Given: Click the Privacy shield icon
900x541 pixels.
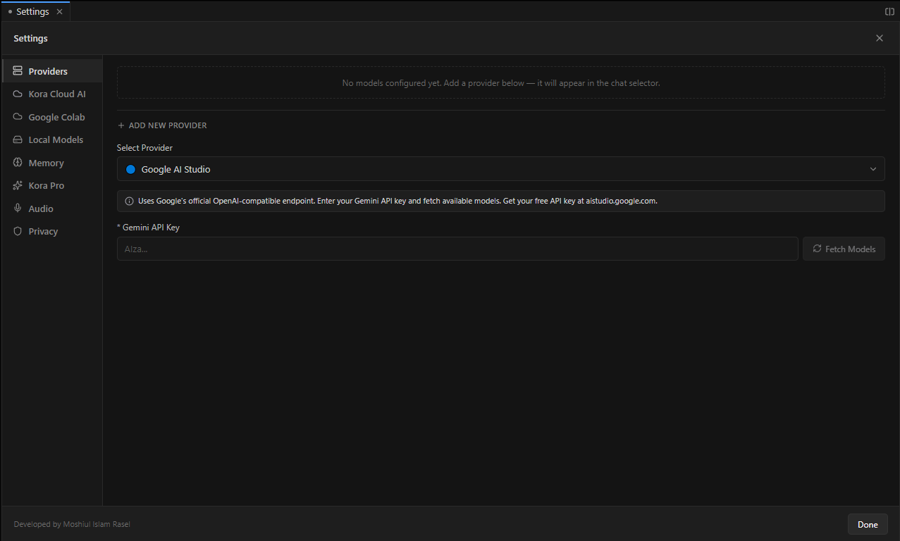Looking at the screenshot, I should coord(18,231).
